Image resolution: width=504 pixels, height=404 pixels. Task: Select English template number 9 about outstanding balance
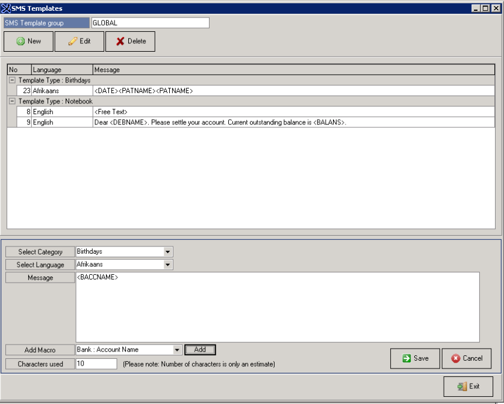pos(181,122)
